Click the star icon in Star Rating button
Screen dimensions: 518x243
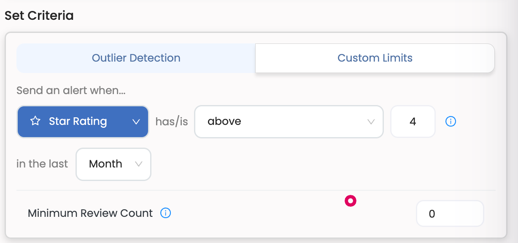[35, 121]
